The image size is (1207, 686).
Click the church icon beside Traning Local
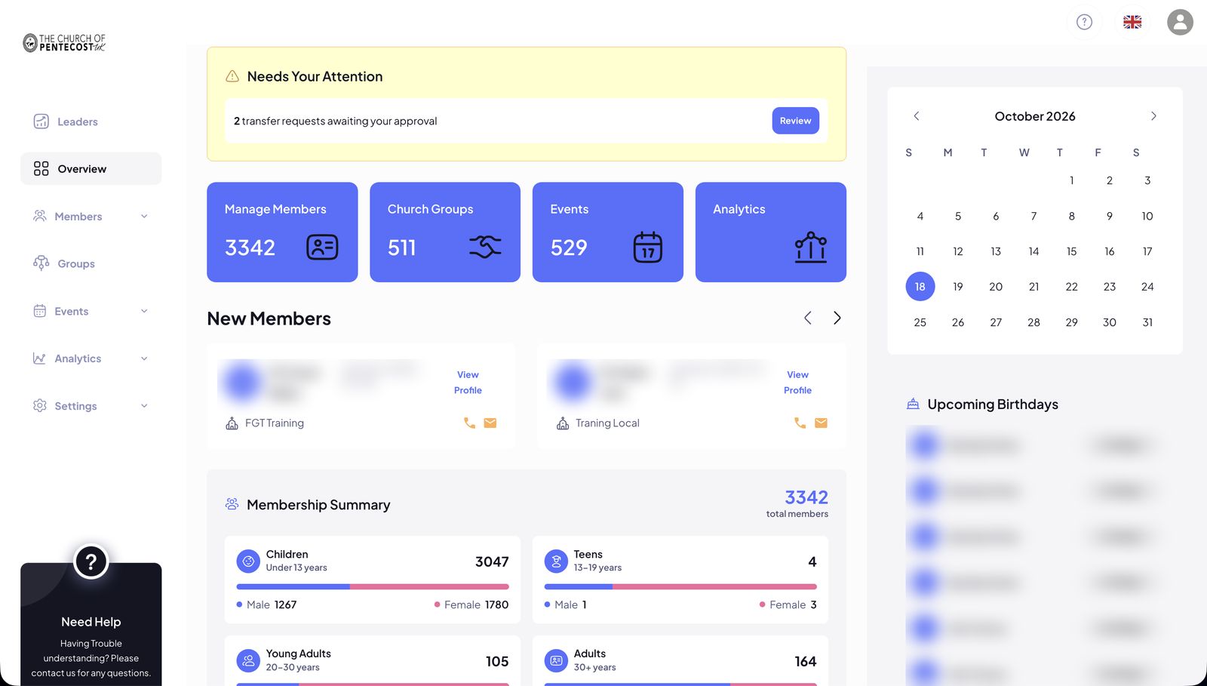coord(563,423)
